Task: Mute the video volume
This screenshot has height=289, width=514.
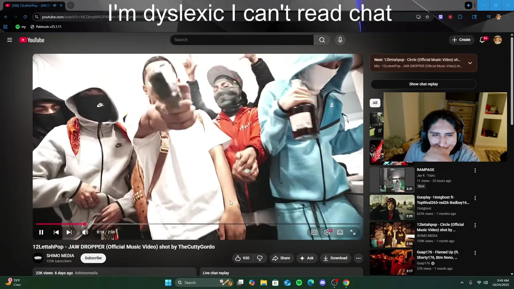Action: pyautogui.click(x=85, y=232)
